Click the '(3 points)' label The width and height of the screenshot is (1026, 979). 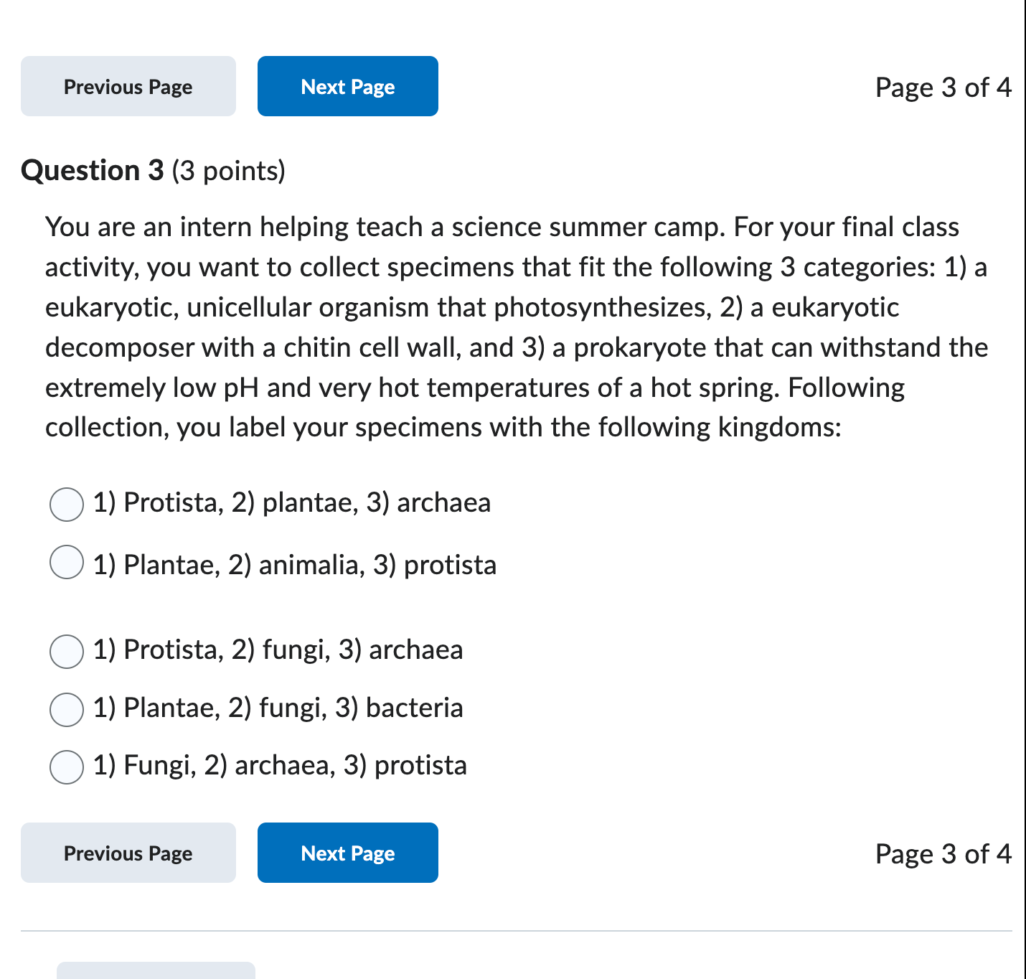[x=228, y=171]
